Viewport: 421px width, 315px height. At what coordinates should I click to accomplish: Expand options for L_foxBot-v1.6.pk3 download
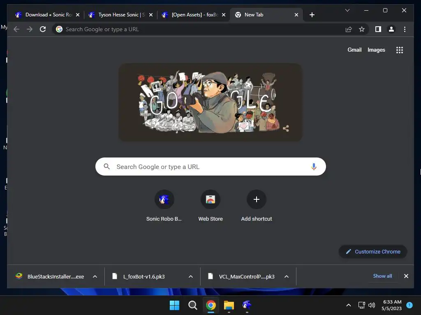(x=191, y=276)
